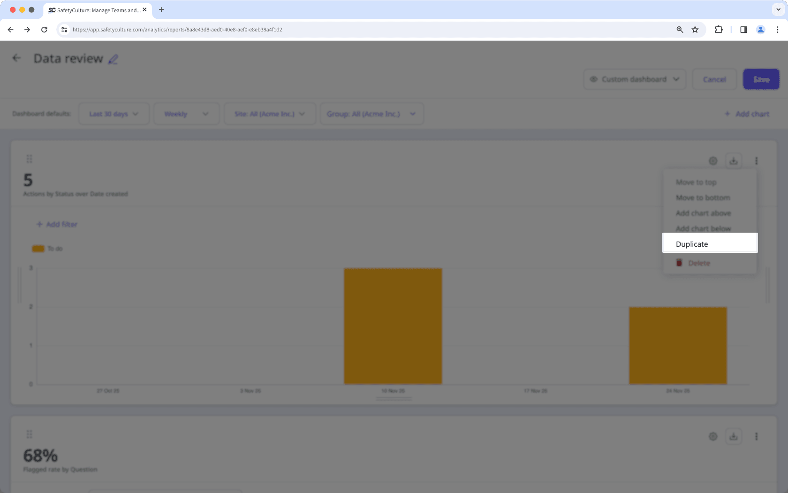Select Duplicate from the chart menu

(692, 243)
